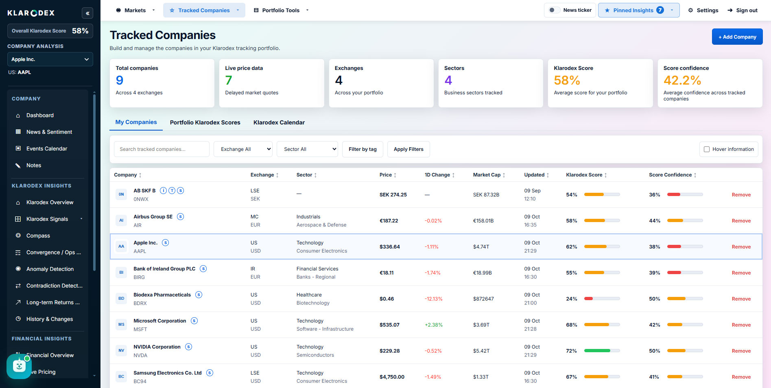
Task: Open the Exchange All dropdown
Action: 243,149
